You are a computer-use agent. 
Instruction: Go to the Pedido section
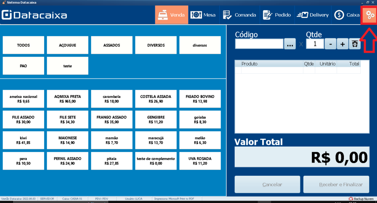click(277, 15)
